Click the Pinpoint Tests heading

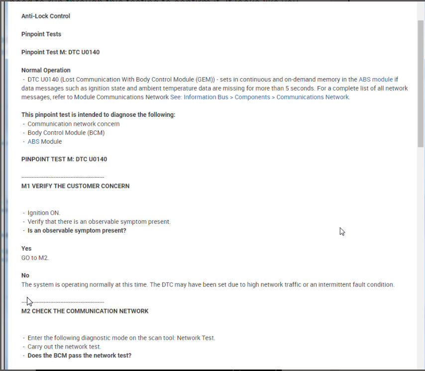[x=41, y=34]
